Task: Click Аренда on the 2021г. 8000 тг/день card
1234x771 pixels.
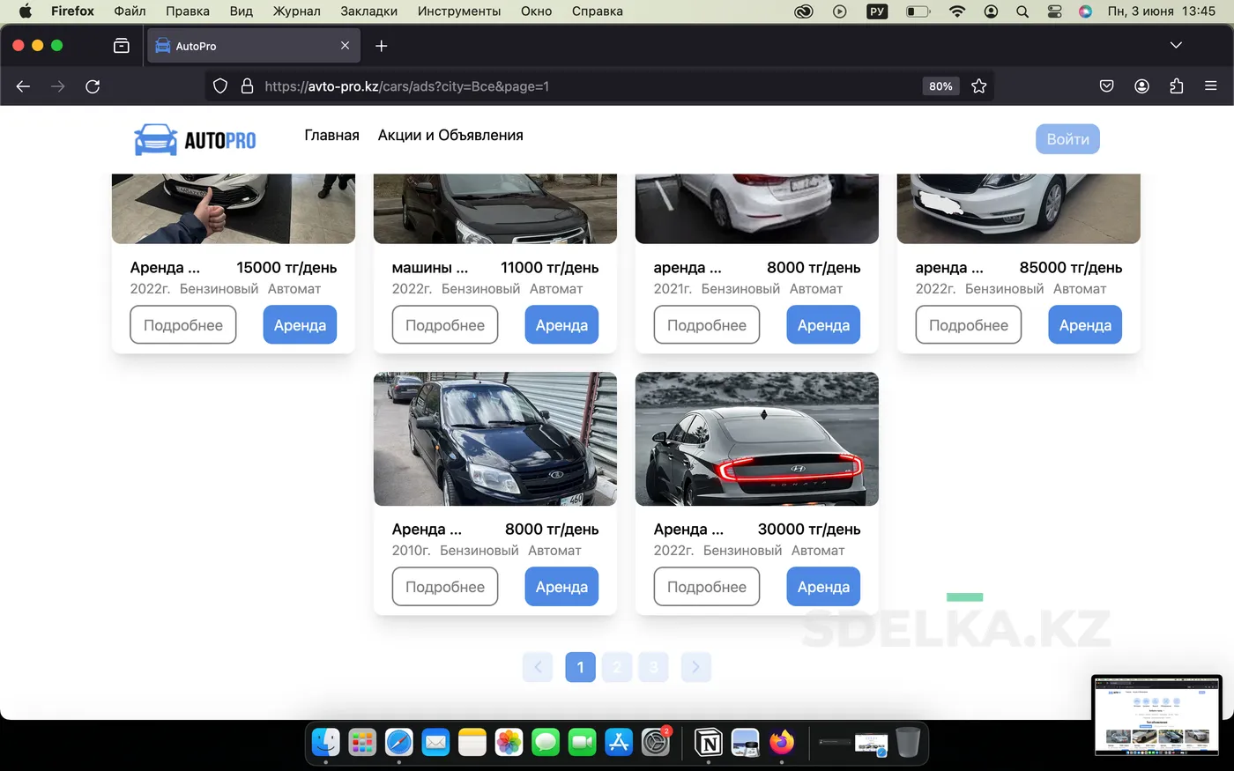Action: 823,325
